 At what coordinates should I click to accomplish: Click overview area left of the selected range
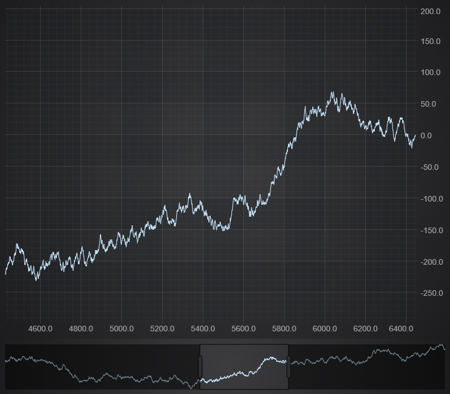(102, 367)
